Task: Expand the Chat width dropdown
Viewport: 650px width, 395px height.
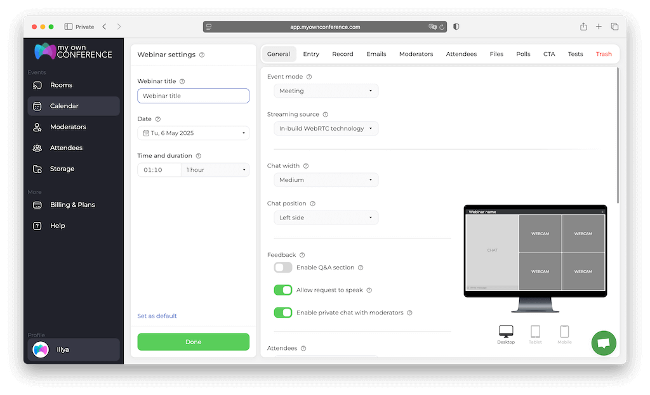Action: pyautogui.click(x=326, y=180)
